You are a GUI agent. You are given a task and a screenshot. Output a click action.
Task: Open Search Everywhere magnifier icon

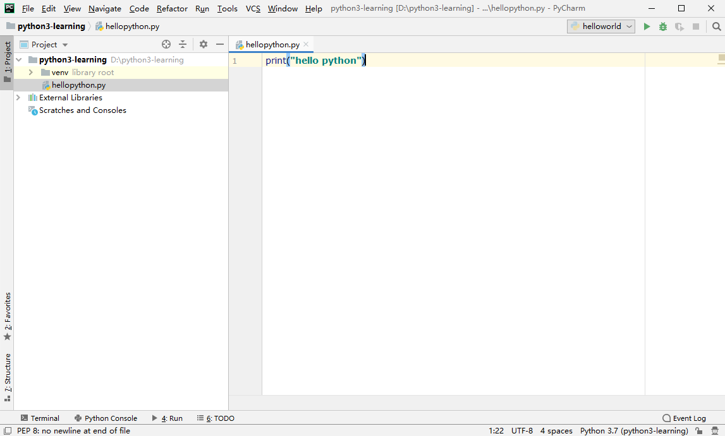[x=716, y=27]
